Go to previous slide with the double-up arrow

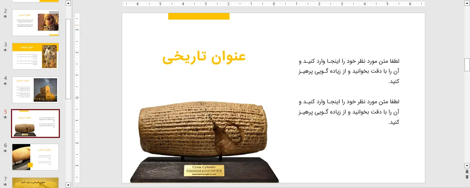point(467,171)
